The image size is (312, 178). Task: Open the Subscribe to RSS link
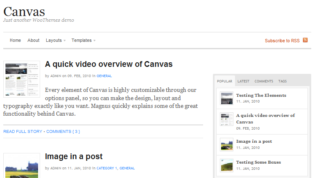pos(282,41)
